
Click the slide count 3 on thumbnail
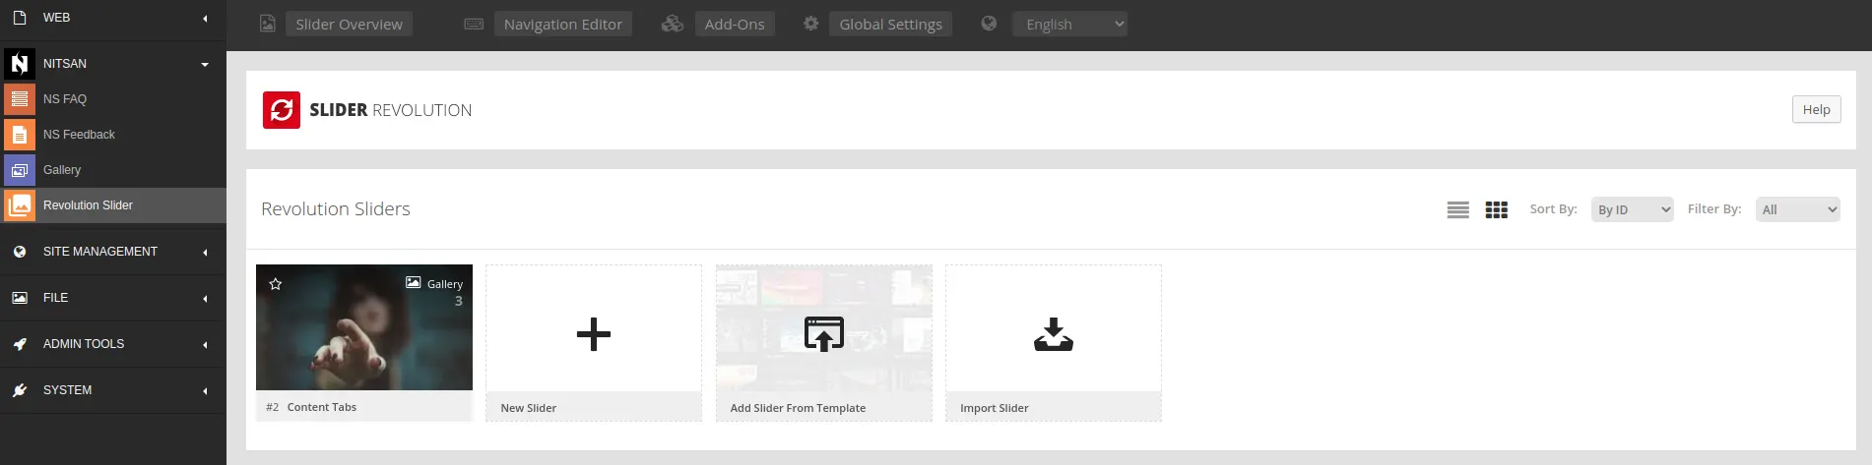coord(459,301)
